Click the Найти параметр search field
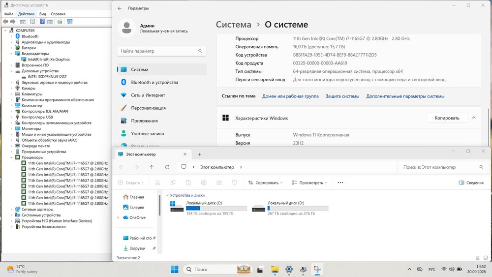This screenshot has height=277, width=492. pyautogui.click(x=161, y=51)
